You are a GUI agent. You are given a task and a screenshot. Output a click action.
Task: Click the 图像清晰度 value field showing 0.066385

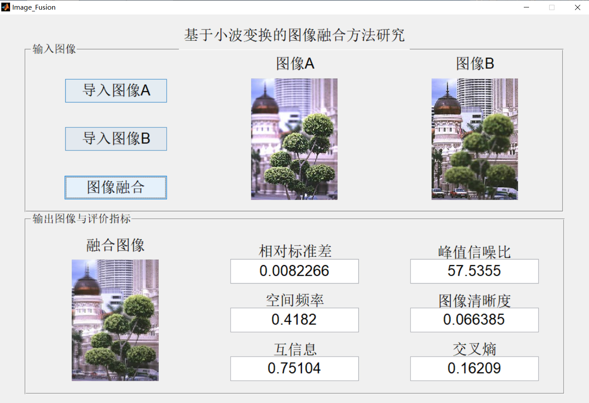pyautogui.click(x=474, y=320)
